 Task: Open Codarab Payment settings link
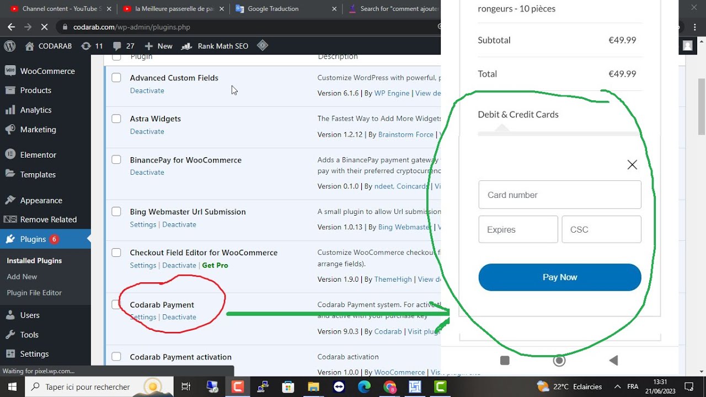click(x=143, y=317)
